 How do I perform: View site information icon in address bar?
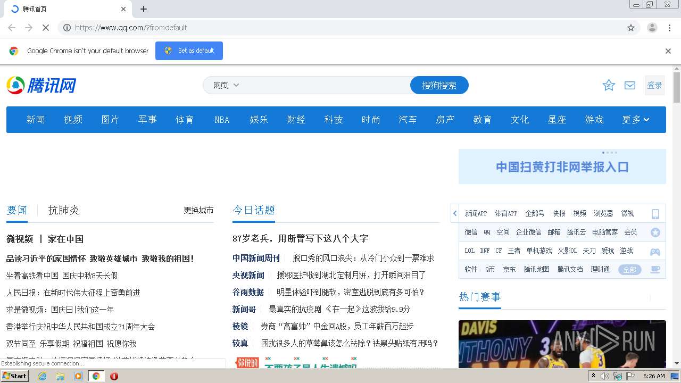pos(67,28)
